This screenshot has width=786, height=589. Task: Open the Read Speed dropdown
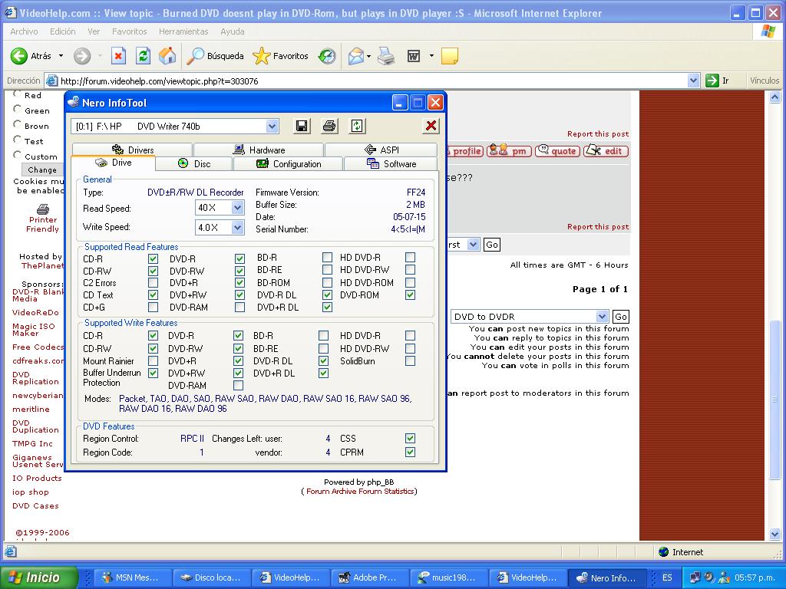point(238,207)
